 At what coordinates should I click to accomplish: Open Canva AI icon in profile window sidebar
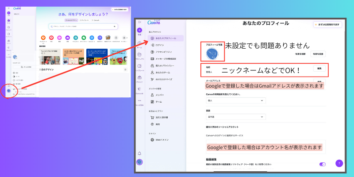pyautogui.click(x=139, y=89)
